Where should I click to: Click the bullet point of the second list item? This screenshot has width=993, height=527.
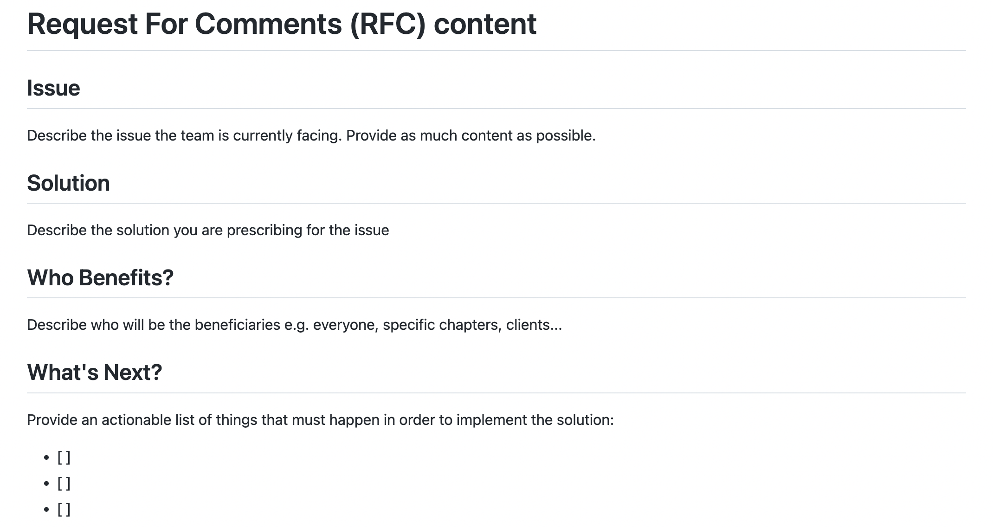pyautogui.click(x=46, y=484)
